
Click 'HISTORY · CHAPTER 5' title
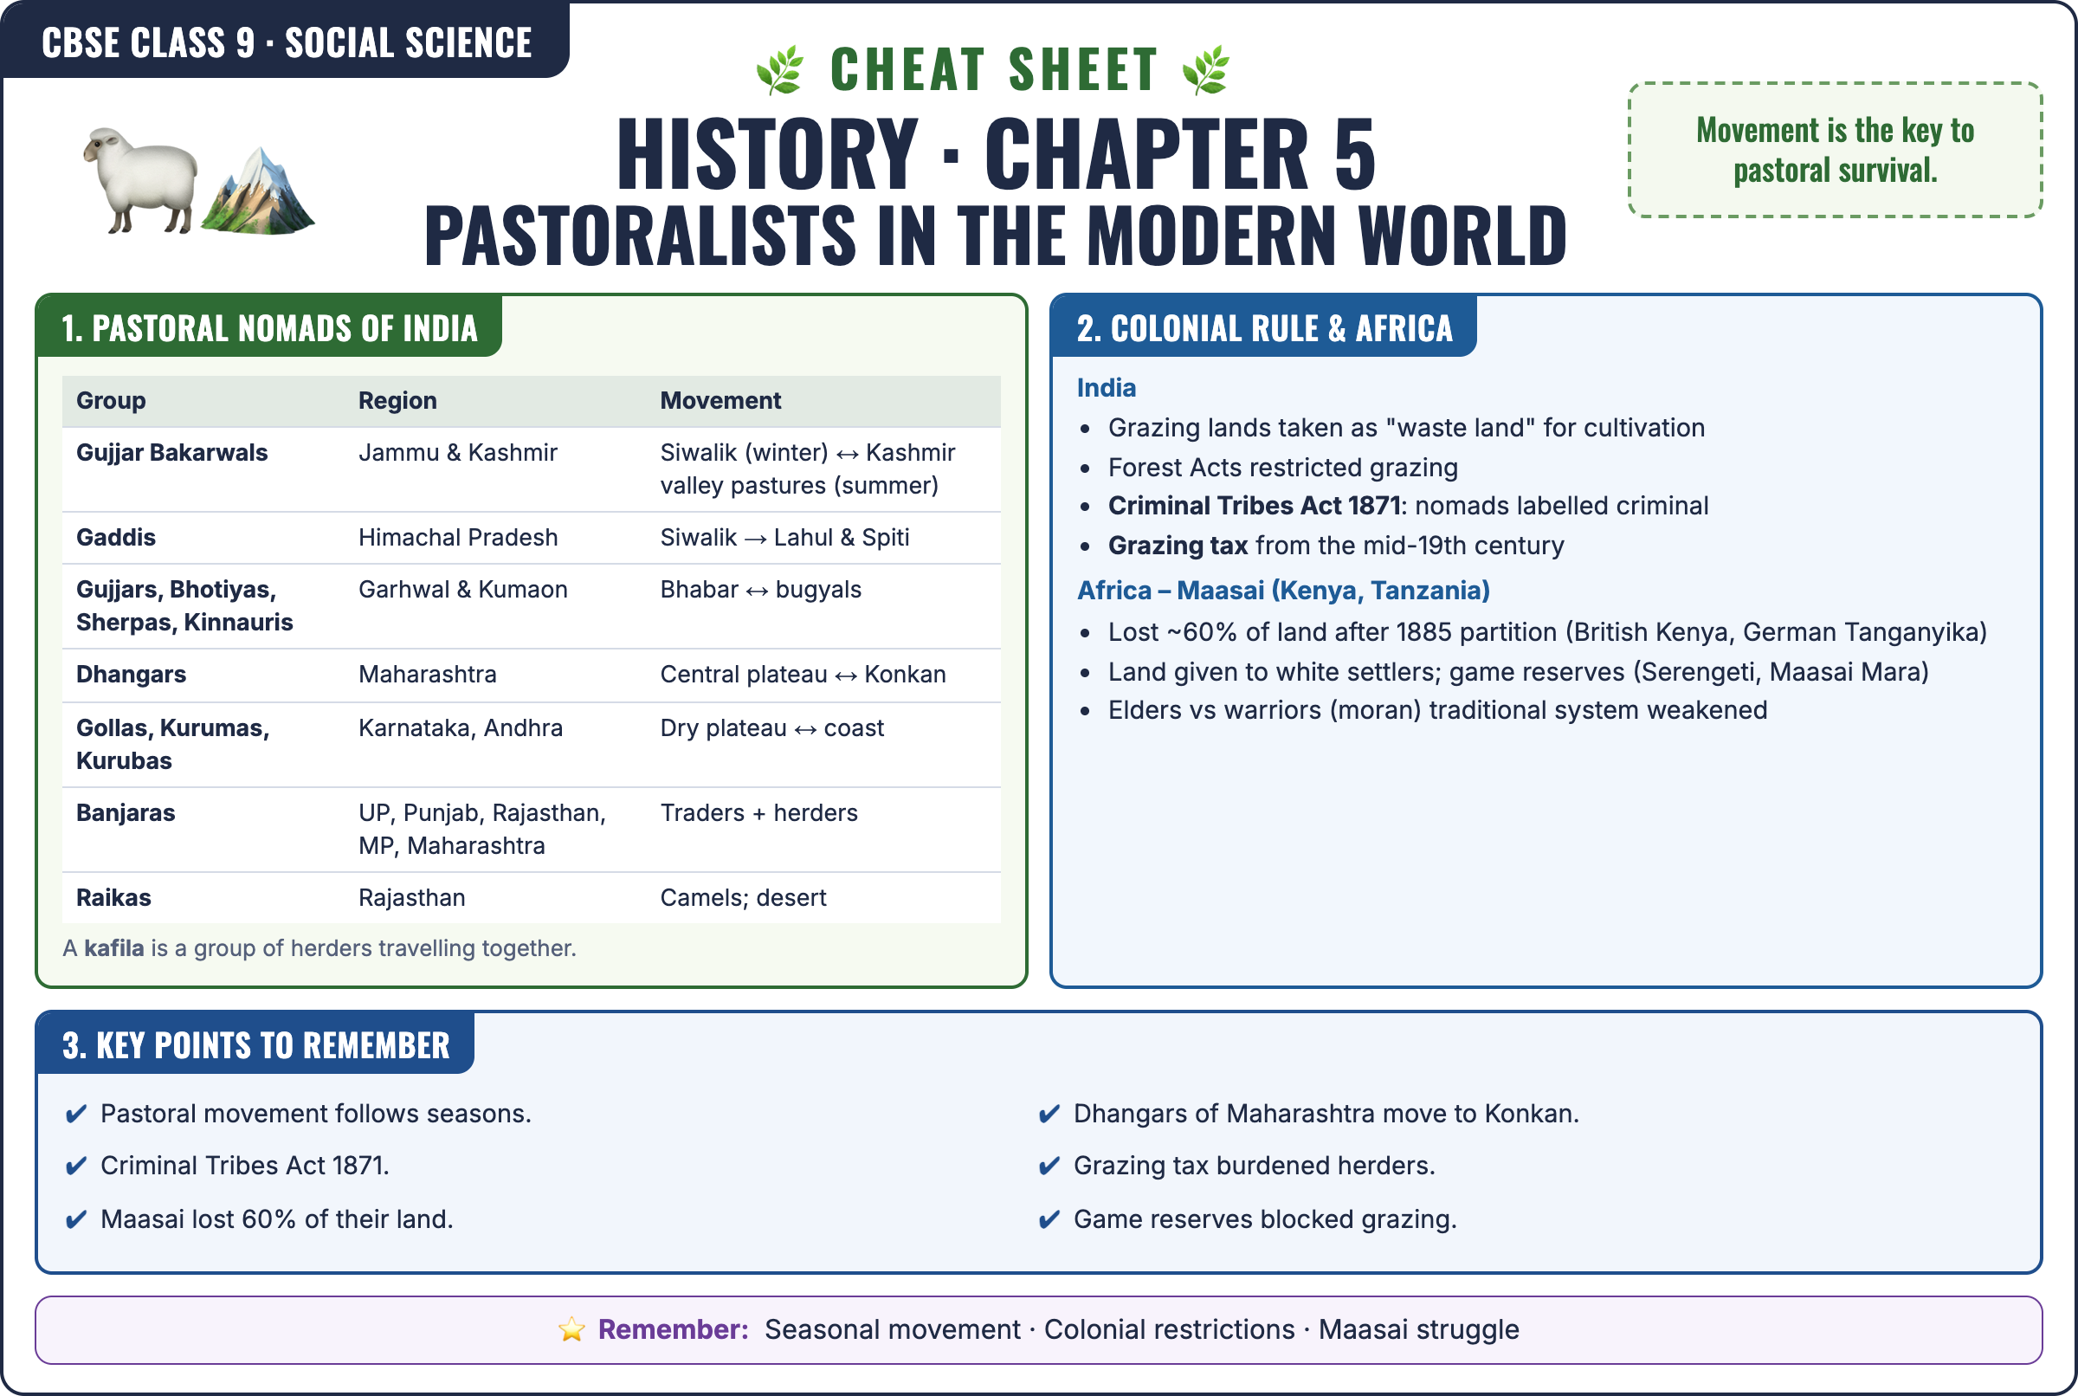click(996, 155)
